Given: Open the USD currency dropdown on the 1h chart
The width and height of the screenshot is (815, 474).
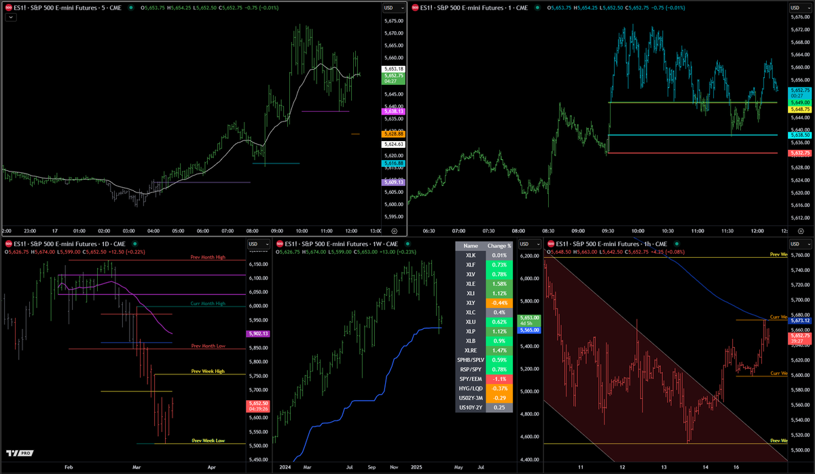Looking at the screenshot, I should click(799, 243).
